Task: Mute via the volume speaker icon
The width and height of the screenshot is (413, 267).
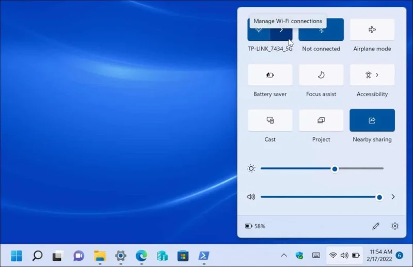Action: (x=251, y=197)
